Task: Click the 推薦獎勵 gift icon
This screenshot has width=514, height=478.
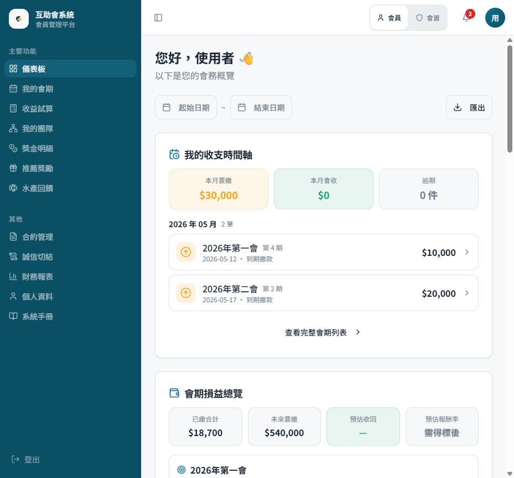Action: pyautogui.click(x=13, y=168)
